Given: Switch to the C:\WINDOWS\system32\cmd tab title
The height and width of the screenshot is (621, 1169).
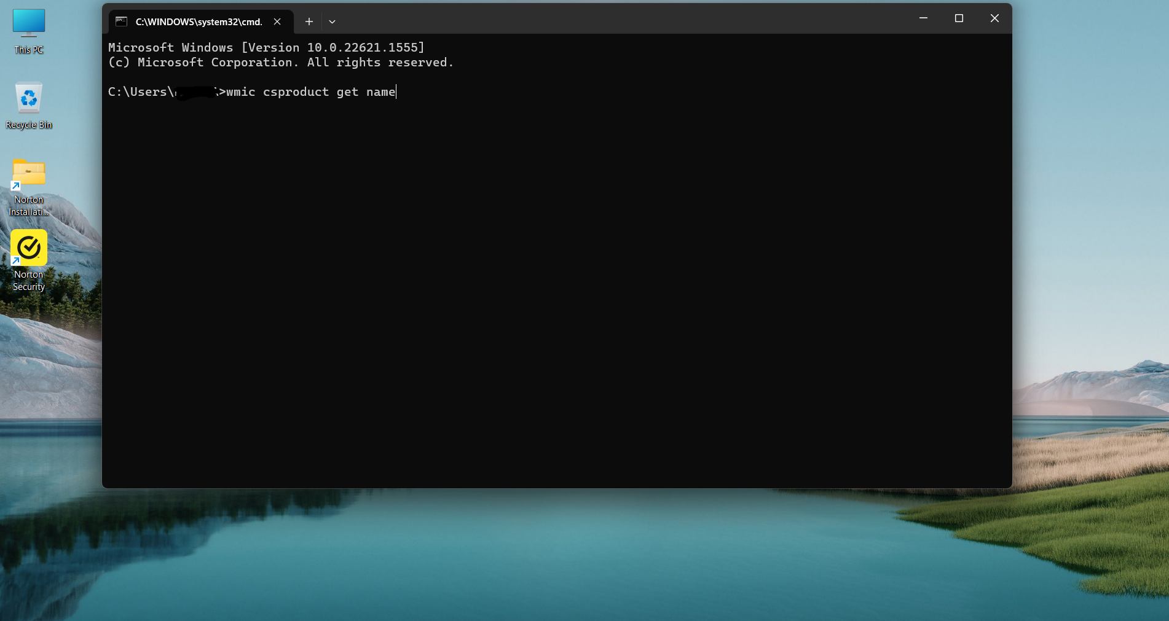Looking at the screenshot, I should 199,21.
